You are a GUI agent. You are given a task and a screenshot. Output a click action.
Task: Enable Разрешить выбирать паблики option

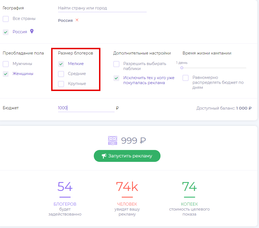coord(116,64)
